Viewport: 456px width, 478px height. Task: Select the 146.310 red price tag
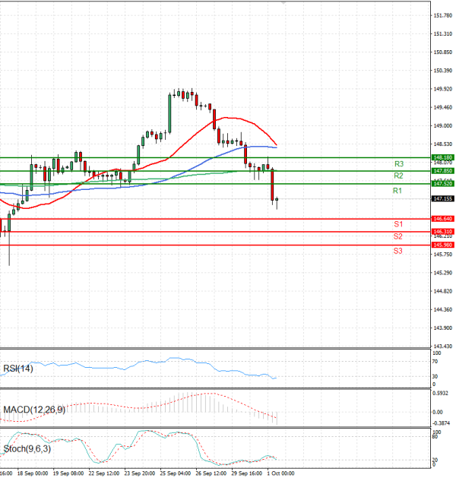442,231
